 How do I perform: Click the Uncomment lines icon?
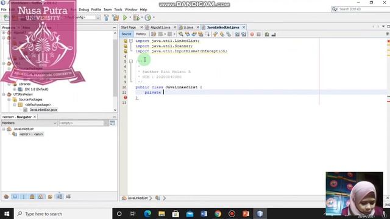[274, 34]
